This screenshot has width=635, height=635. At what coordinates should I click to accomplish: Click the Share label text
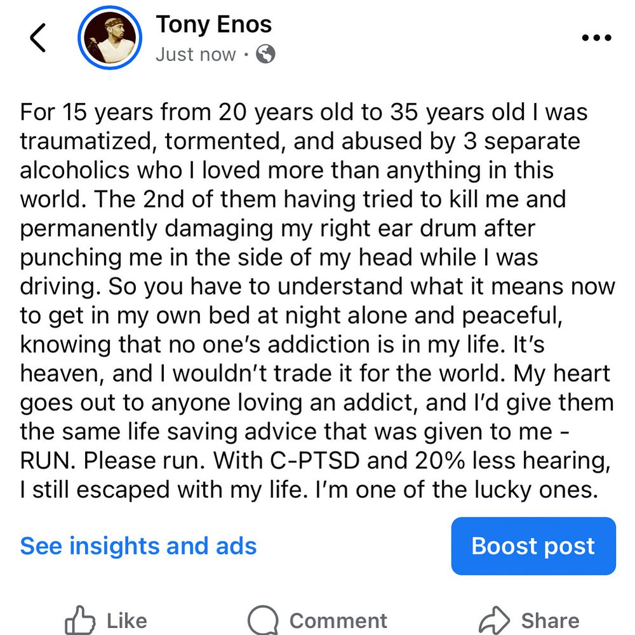[x=550, y=620]
